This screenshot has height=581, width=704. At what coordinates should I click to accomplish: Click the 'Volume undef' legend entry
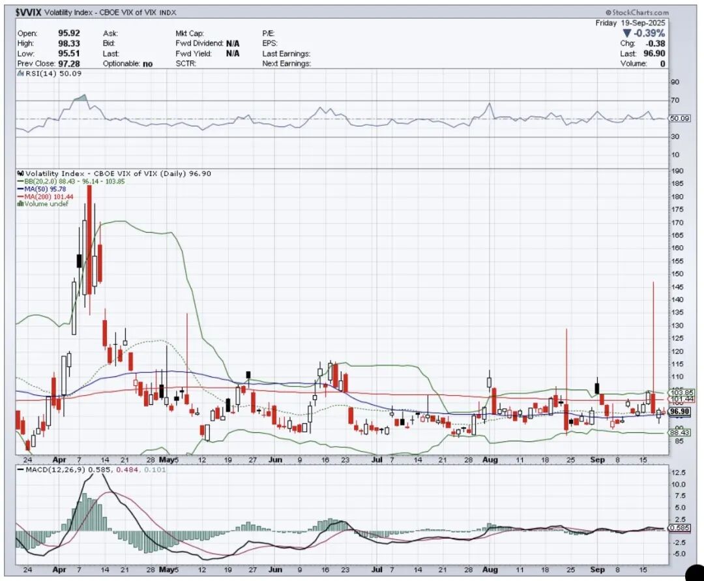(x=46, y=204)
